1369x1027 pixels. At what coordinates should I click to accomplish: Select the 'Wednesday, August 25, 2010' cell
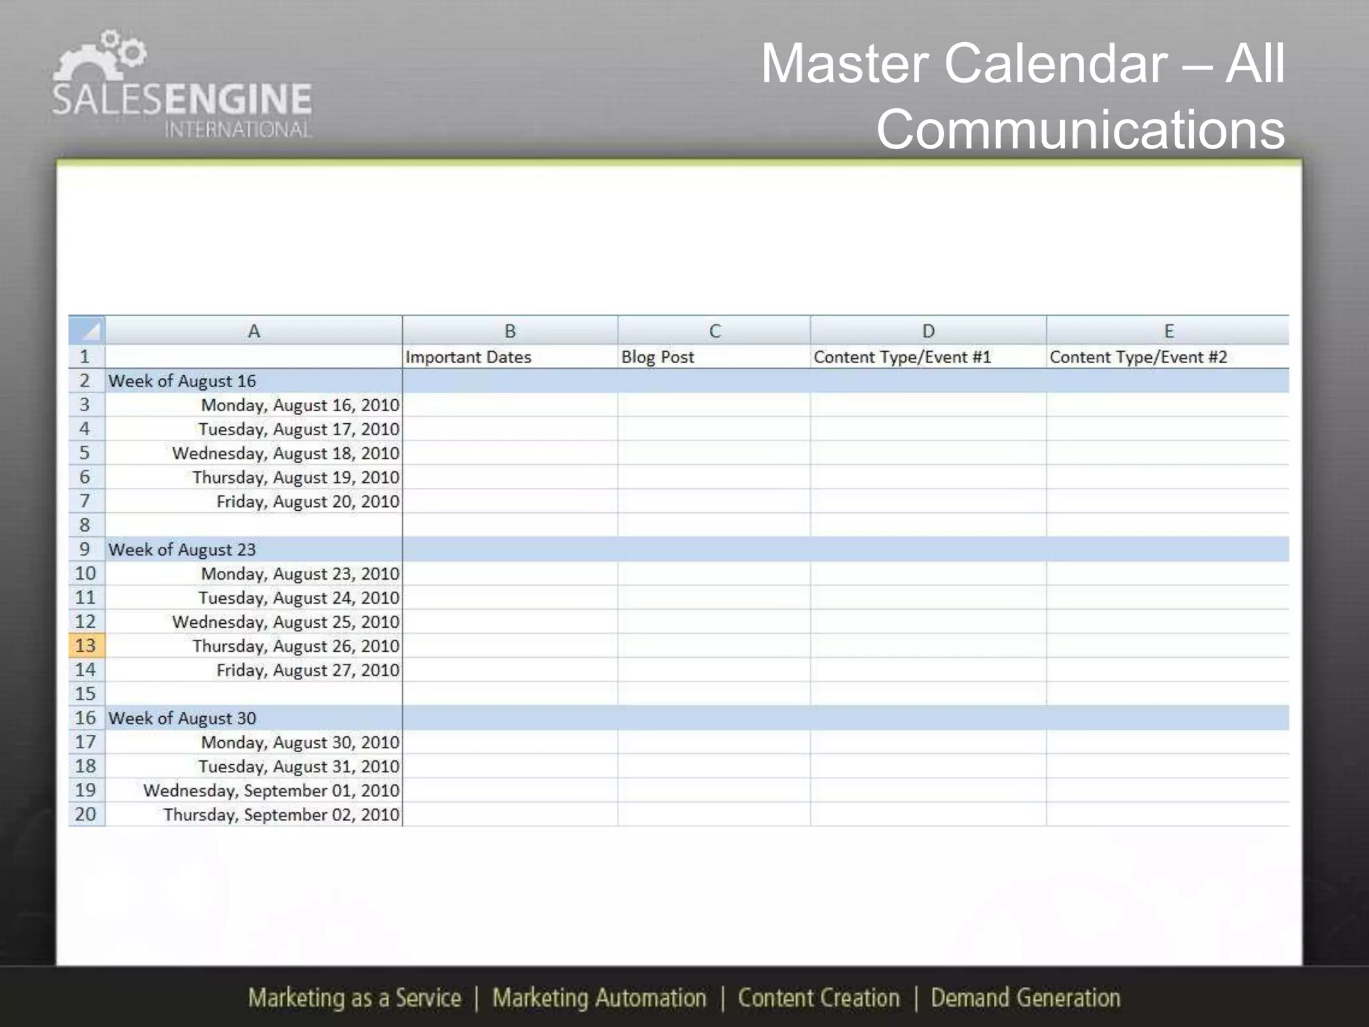(x=254, y=621)
